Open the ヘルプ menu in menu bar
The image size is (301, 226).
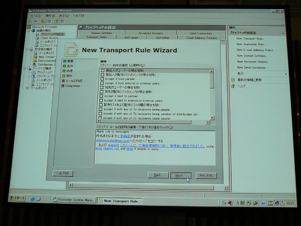tap(78, 15)
